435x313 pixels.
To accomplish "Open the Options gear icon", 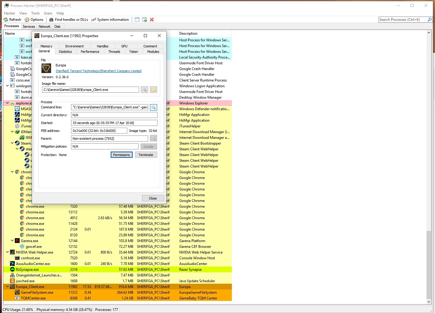I will point(27,20).
